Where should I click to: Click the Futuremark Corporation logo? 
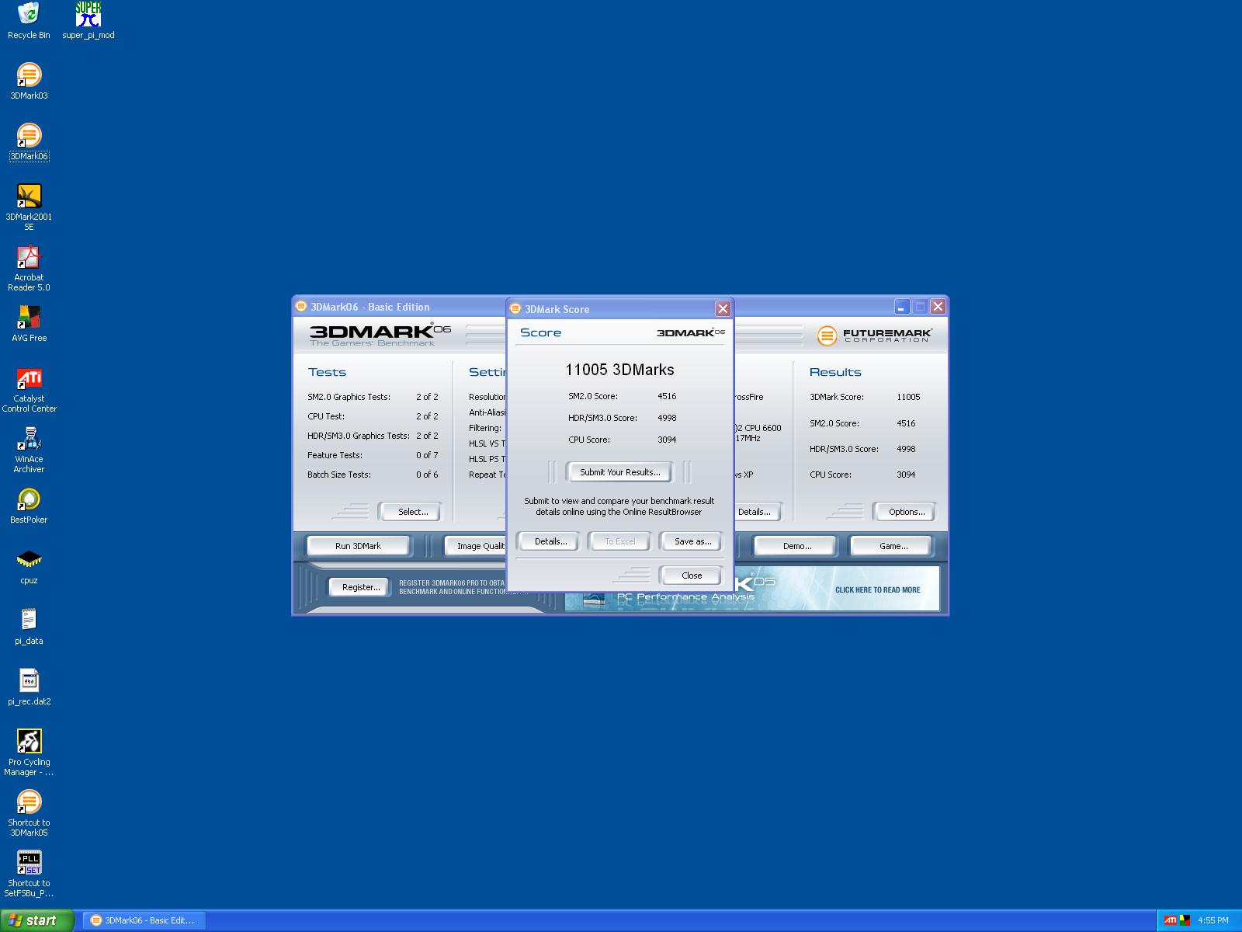[875, 336]
